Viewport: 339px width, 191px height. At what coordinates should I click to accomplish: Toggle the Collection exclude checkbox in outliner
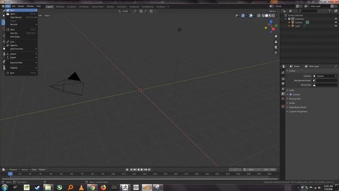click(289, 19)
